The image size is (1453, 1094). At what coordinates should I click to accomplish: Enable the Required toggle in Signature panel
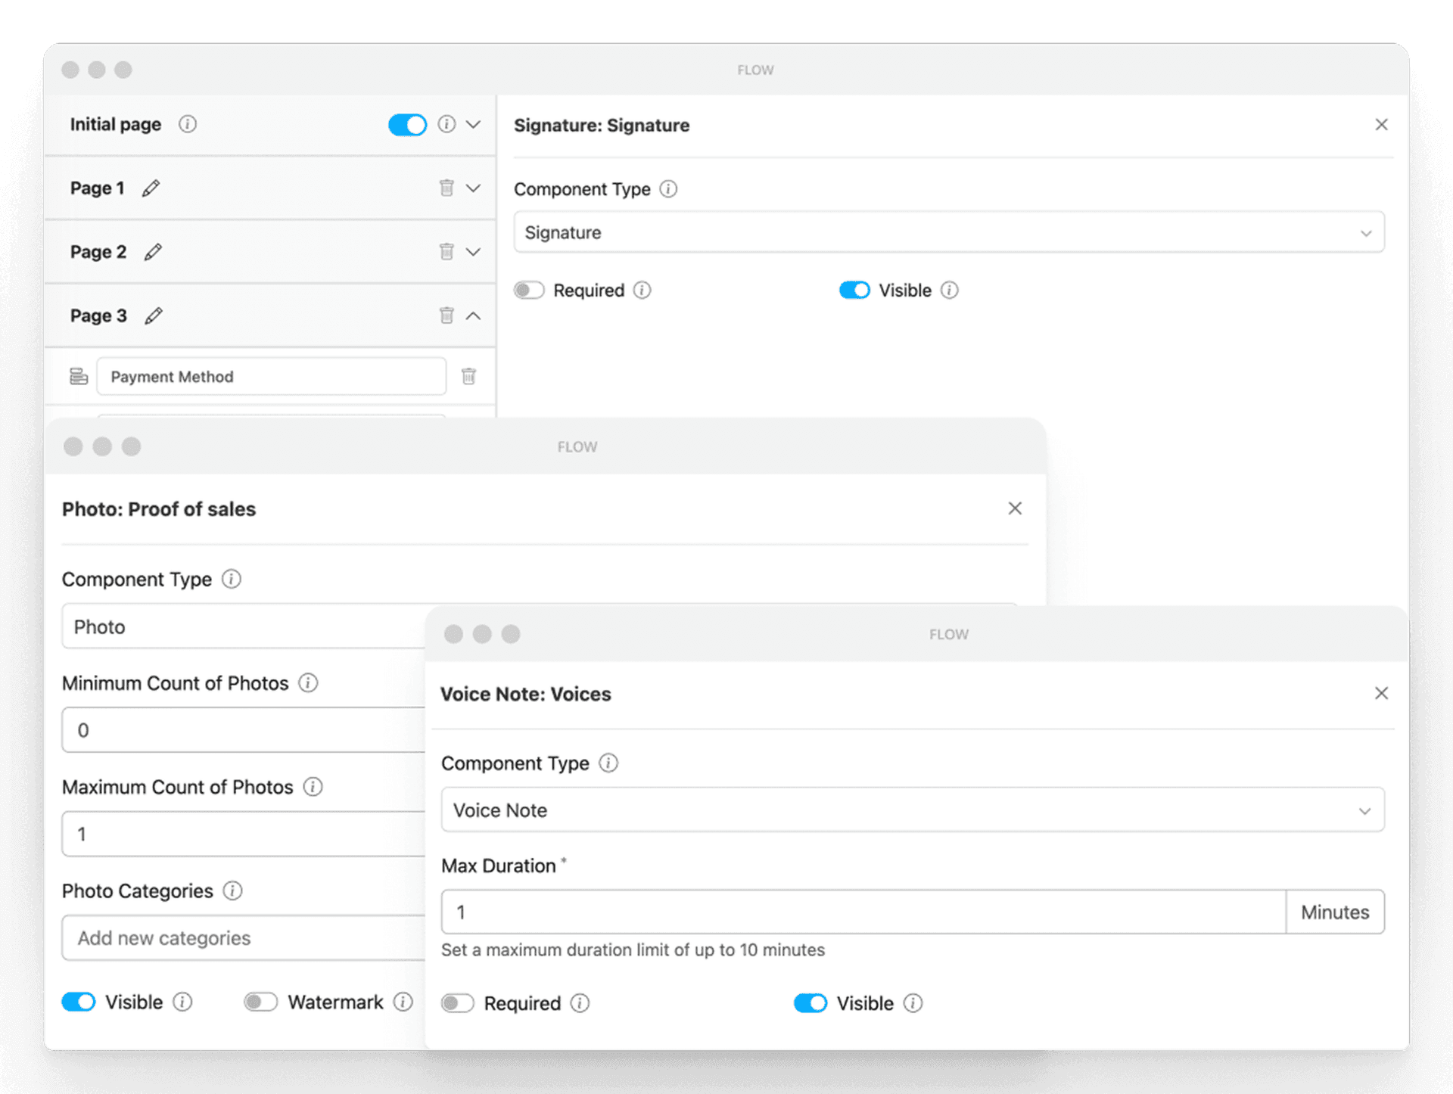(529, 291)
